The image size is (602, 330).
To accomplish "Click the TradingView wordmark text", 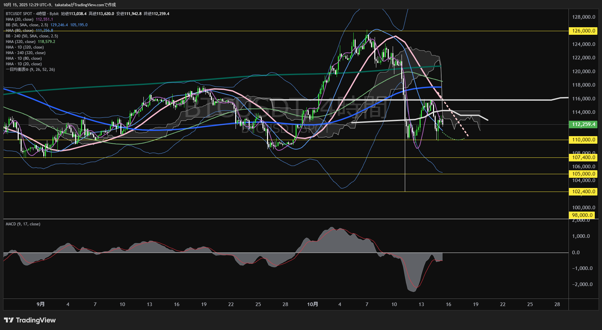I will 36,320.
